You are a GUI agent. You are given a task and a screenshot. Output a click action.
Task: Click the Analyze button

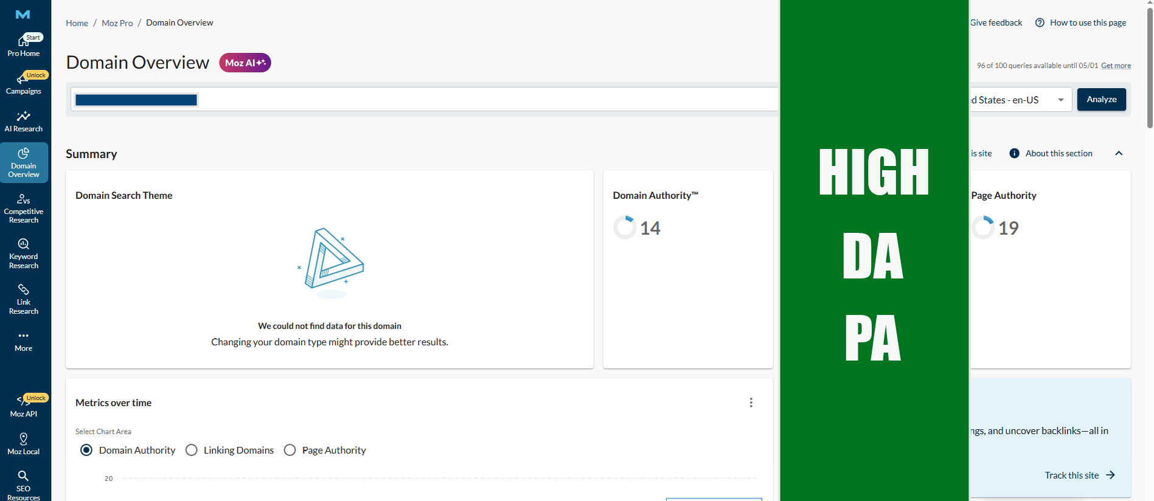tap(1102, 99)
